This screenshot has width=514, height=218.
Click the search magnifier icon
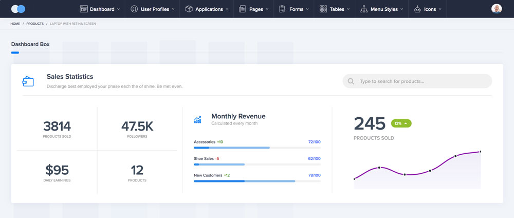(351, 81)
